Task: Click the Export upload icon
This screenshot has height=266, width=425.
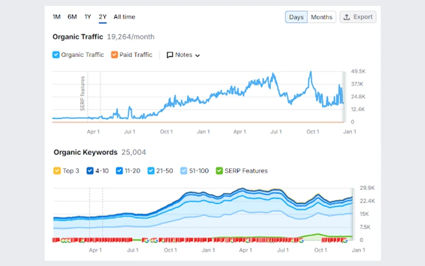Action: (x=347, y=17)
